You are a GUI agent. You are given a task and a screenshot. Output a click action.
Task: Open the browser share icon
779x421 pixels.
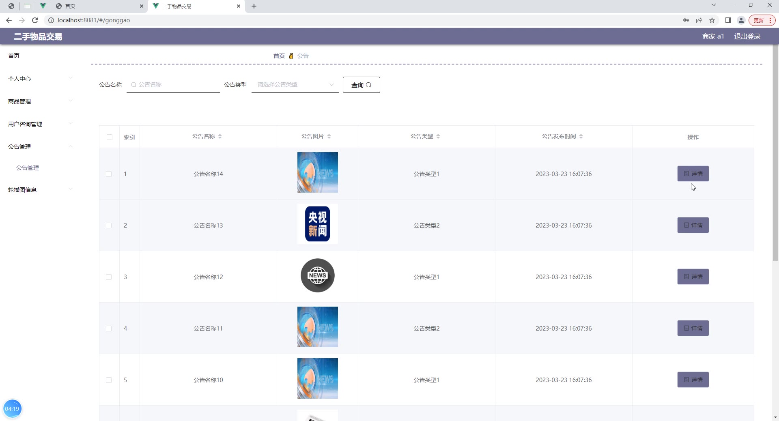click(699, 20)
